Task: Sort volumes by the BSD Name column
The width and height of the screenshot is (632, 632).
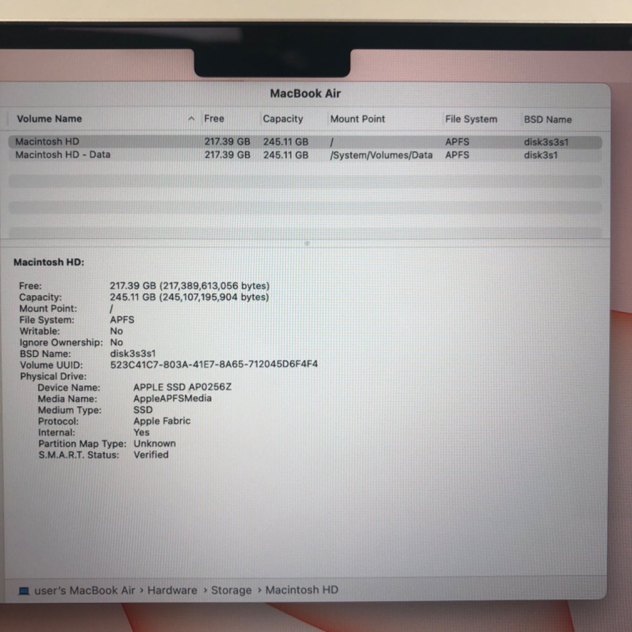Action: (x=548, y=119)
